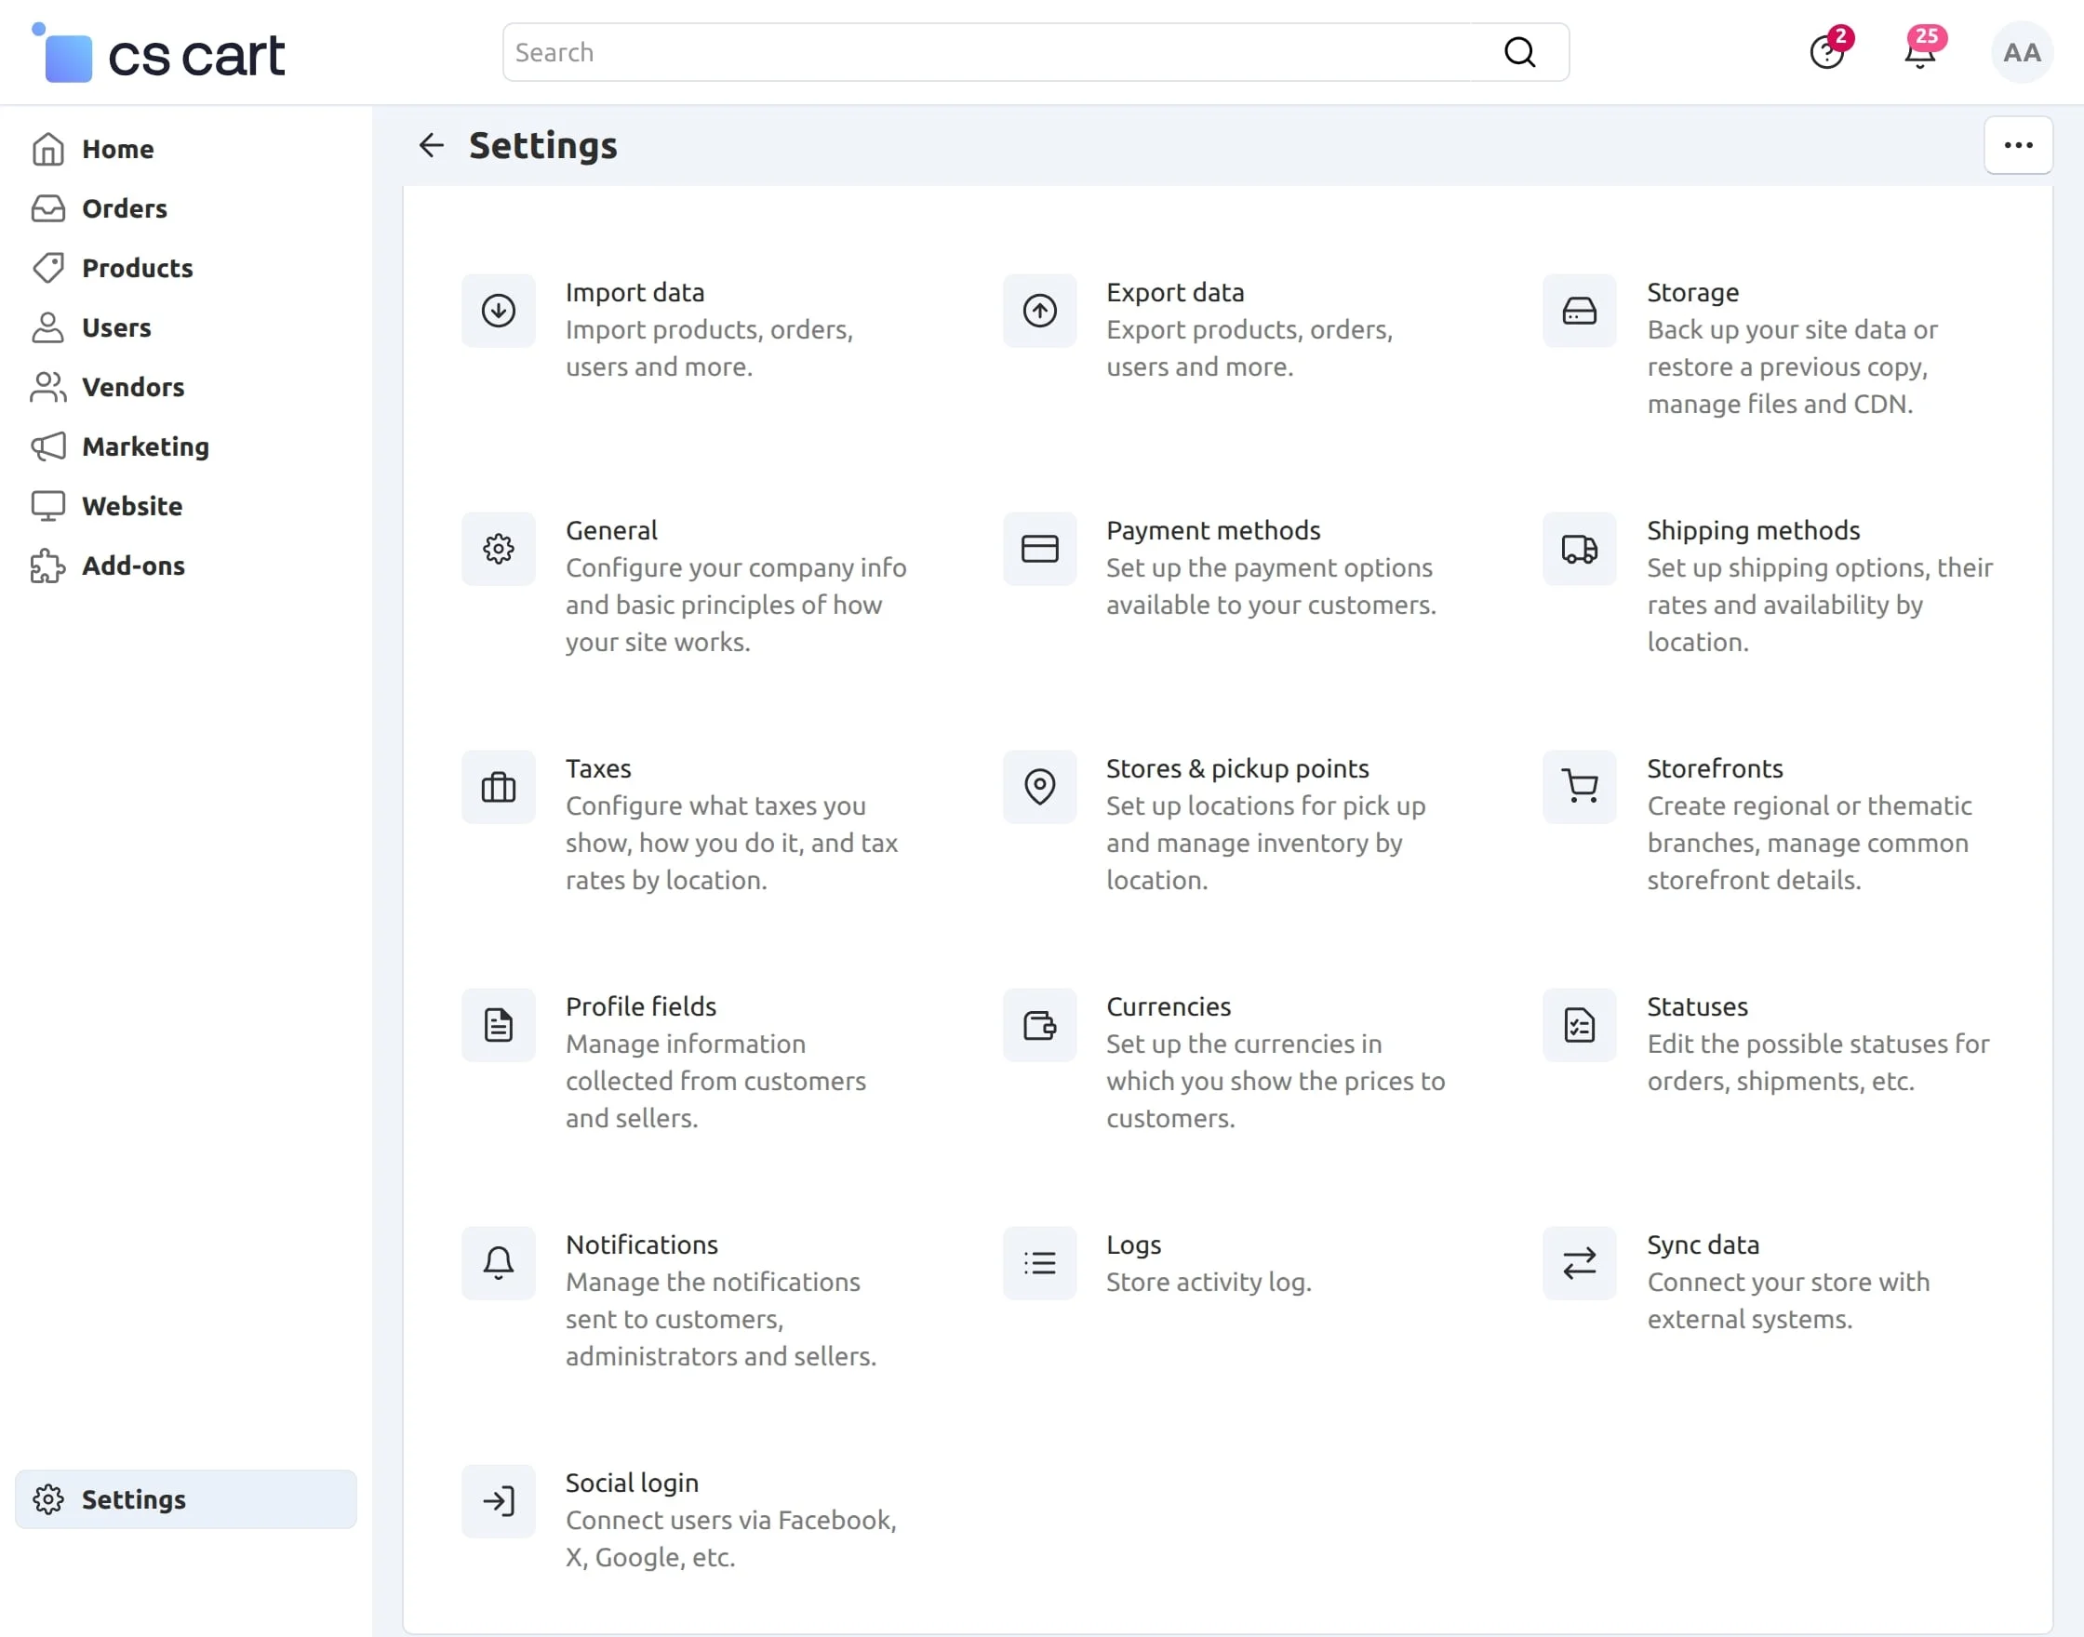
Task: Click the Import data download icon
Action: tap(499, 311)
